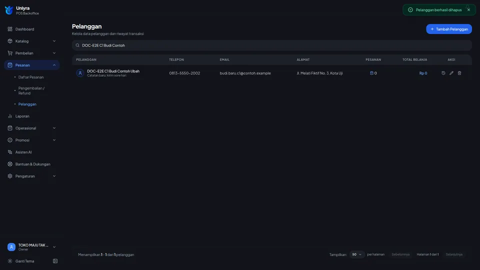
Task: Click the Katalog box icon
Action: pos(10,41)
